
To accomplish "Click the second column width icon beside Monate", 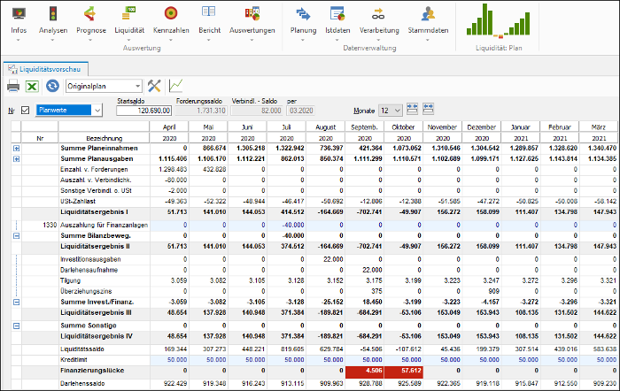I will (x=428, y=110).
